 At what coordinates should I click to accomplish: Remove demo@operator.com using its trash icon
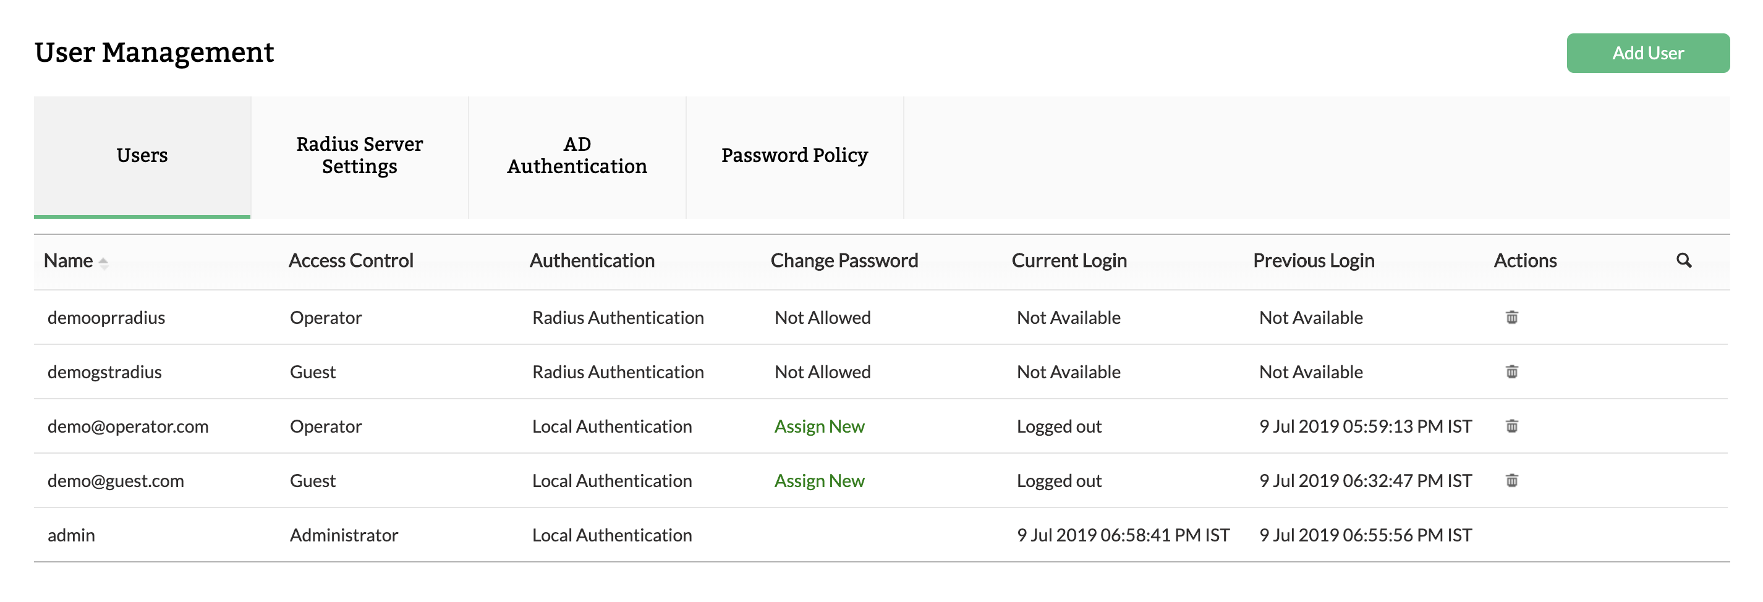click(x=1512, y=426)
